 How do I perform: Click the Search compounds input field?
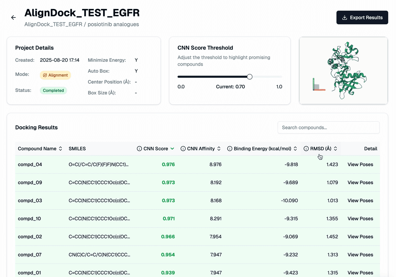pos(328,127)
